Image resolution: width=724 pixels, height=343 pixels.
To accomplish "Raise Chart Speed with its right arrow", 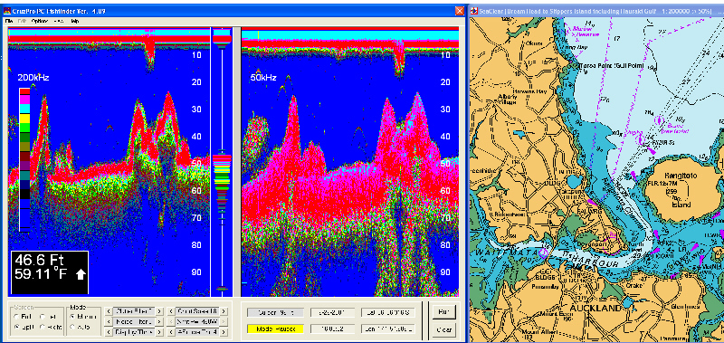I will [224, 311].
